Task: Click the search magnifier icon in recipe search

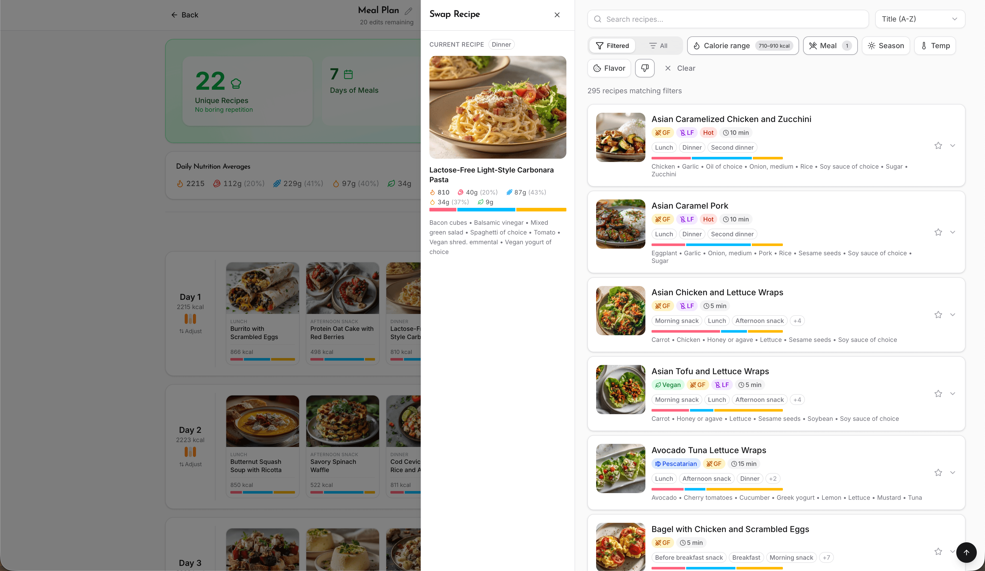Action: coord(598,19)
